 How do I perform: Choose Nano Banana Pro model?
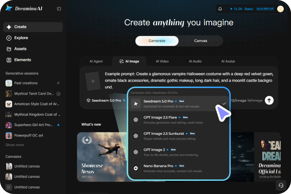[x=178, y=168]
